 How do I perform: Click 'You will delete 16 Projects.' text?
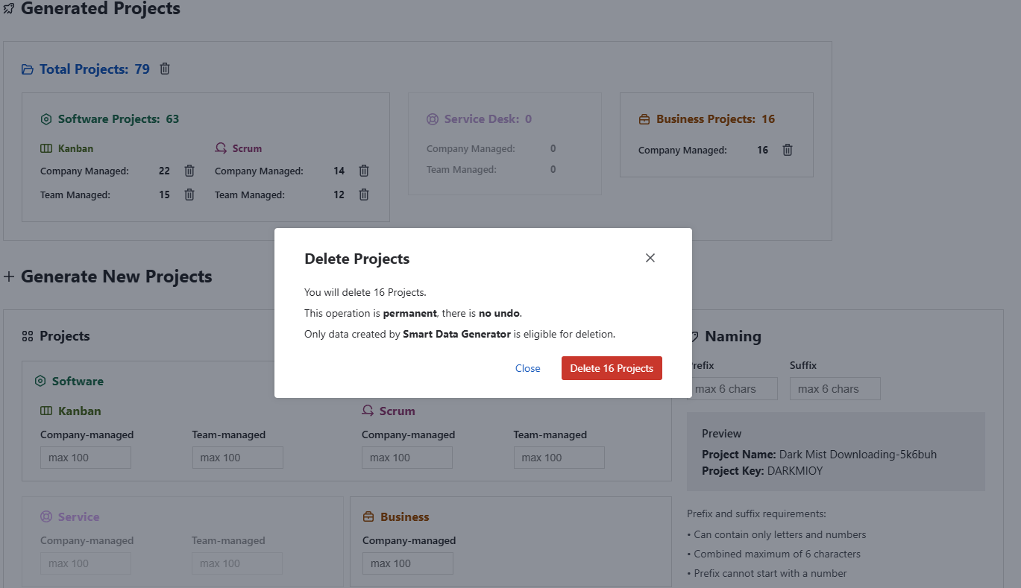pyautogui.click(x=365, y=292)
